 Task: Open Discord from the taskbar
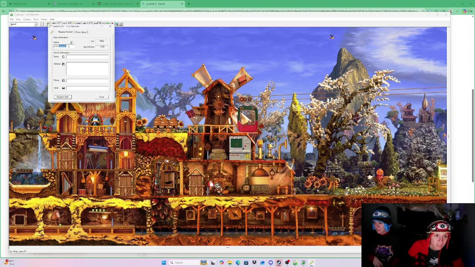[271, 263]
